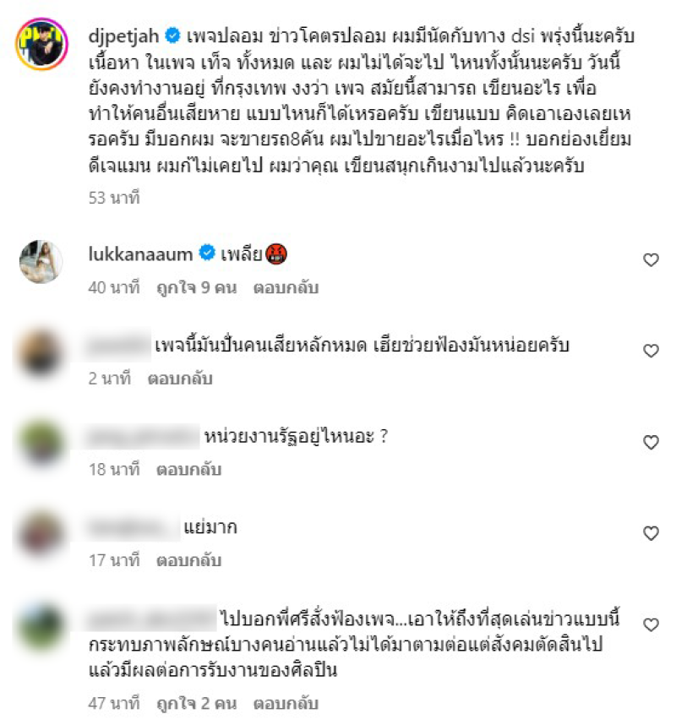Visit lukkanaaum's profile via username
676x725 pixels.
coord(140,253)
